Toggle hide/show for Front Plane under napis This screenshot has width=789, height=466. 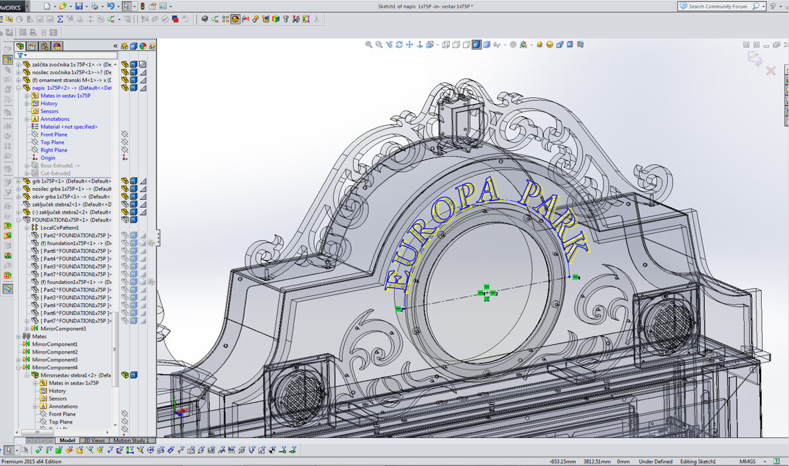point(125,134)
